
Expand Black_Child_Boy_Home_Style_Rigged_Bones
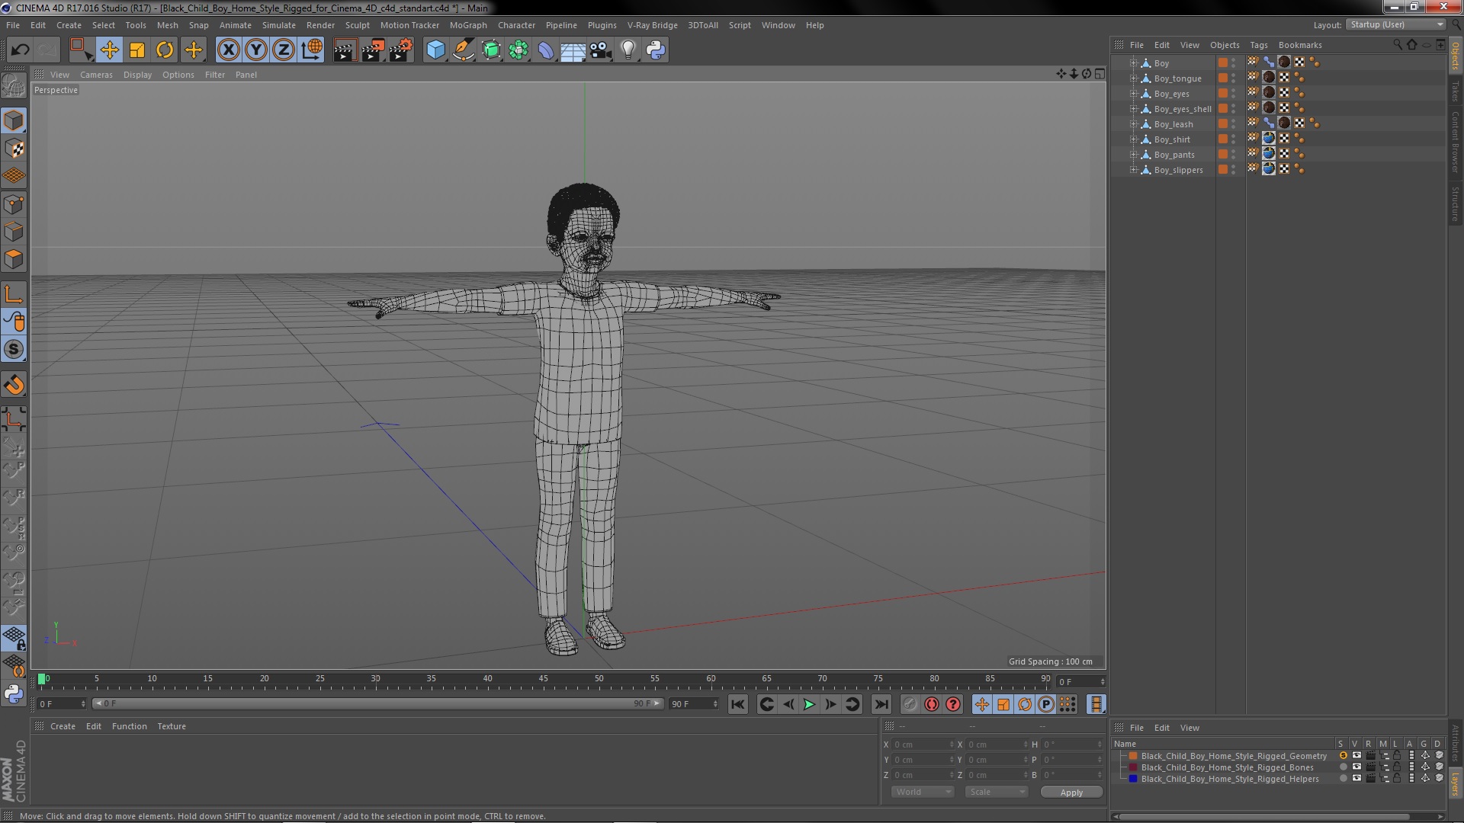tap(1121, 767)
